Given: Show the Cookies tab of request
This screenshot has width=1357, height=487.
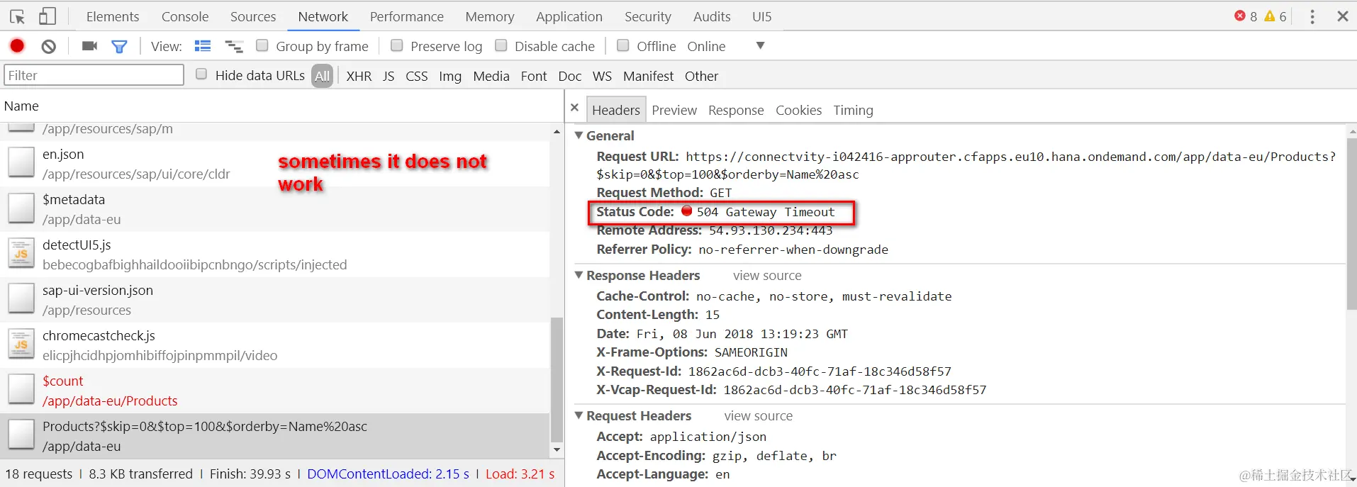Looking at the screenshot, I should [798, 110].
